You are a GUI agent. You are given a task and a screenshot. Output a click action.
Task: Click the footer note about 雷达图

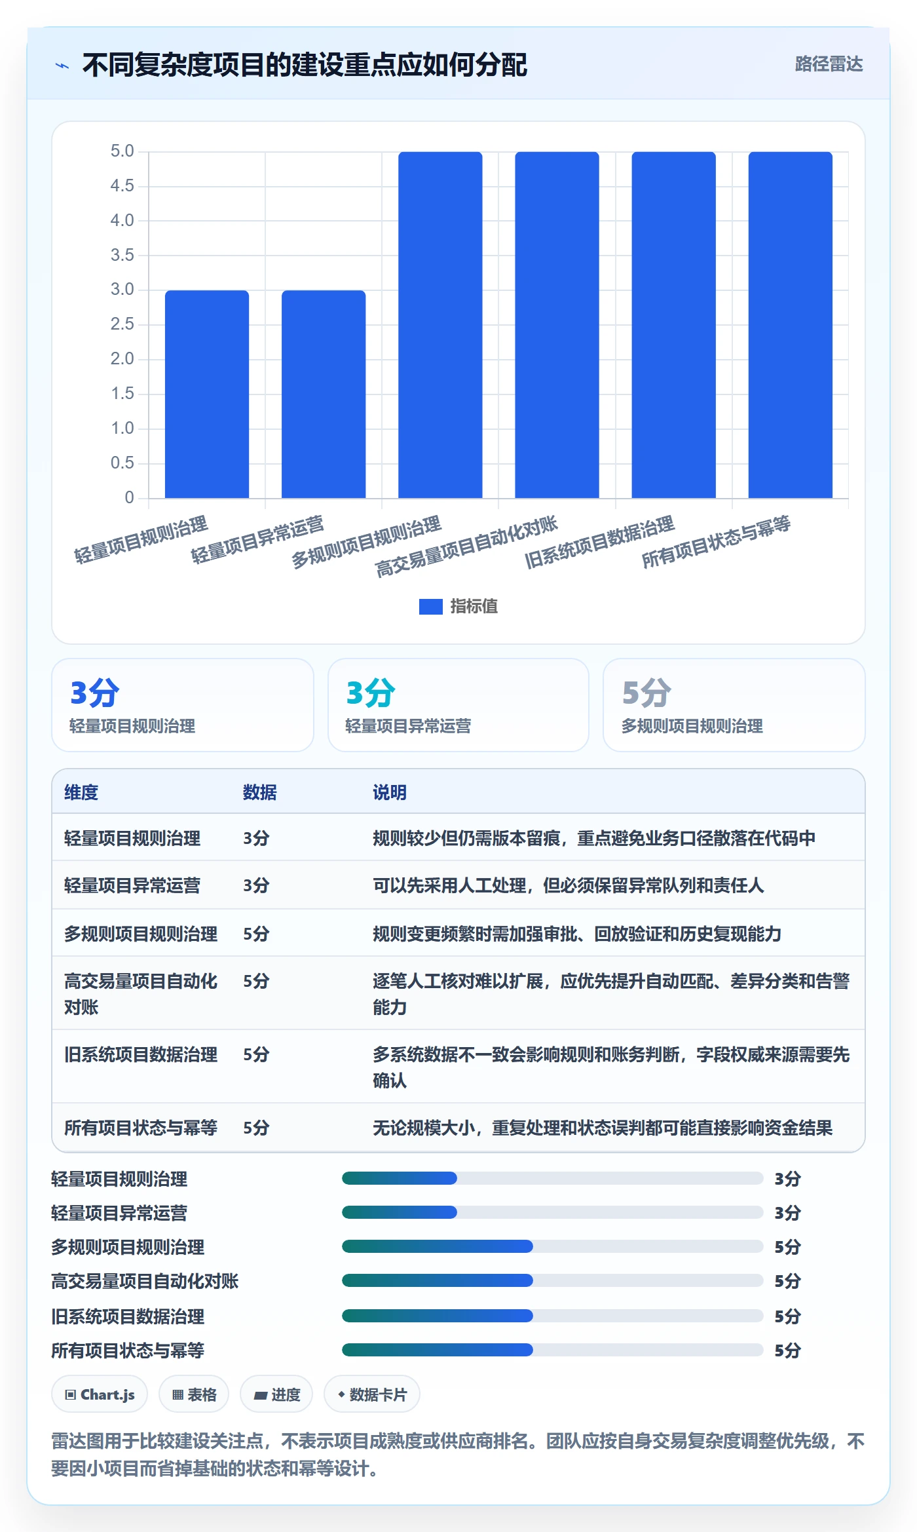(458, 1455)
